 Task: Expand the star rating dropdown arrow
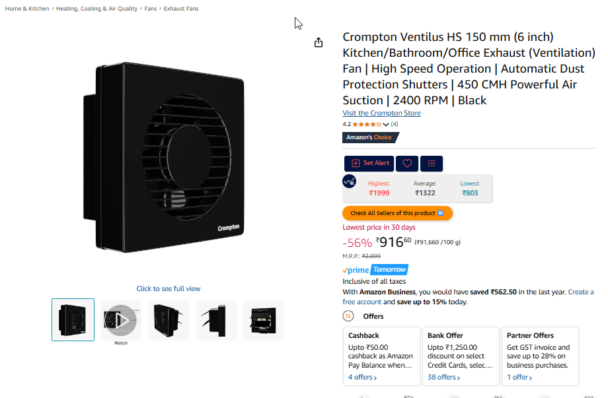pos(385,124)
